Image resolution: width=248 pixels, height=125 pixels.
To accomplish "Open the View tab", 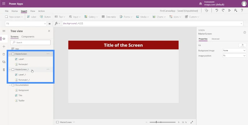I will 33,11.
